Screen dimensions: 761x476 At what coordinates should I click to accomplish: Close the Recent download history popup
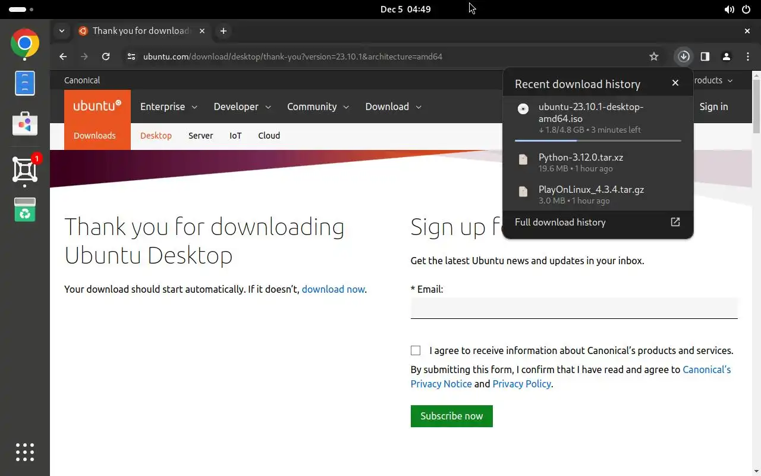click(x=675, y=83)
